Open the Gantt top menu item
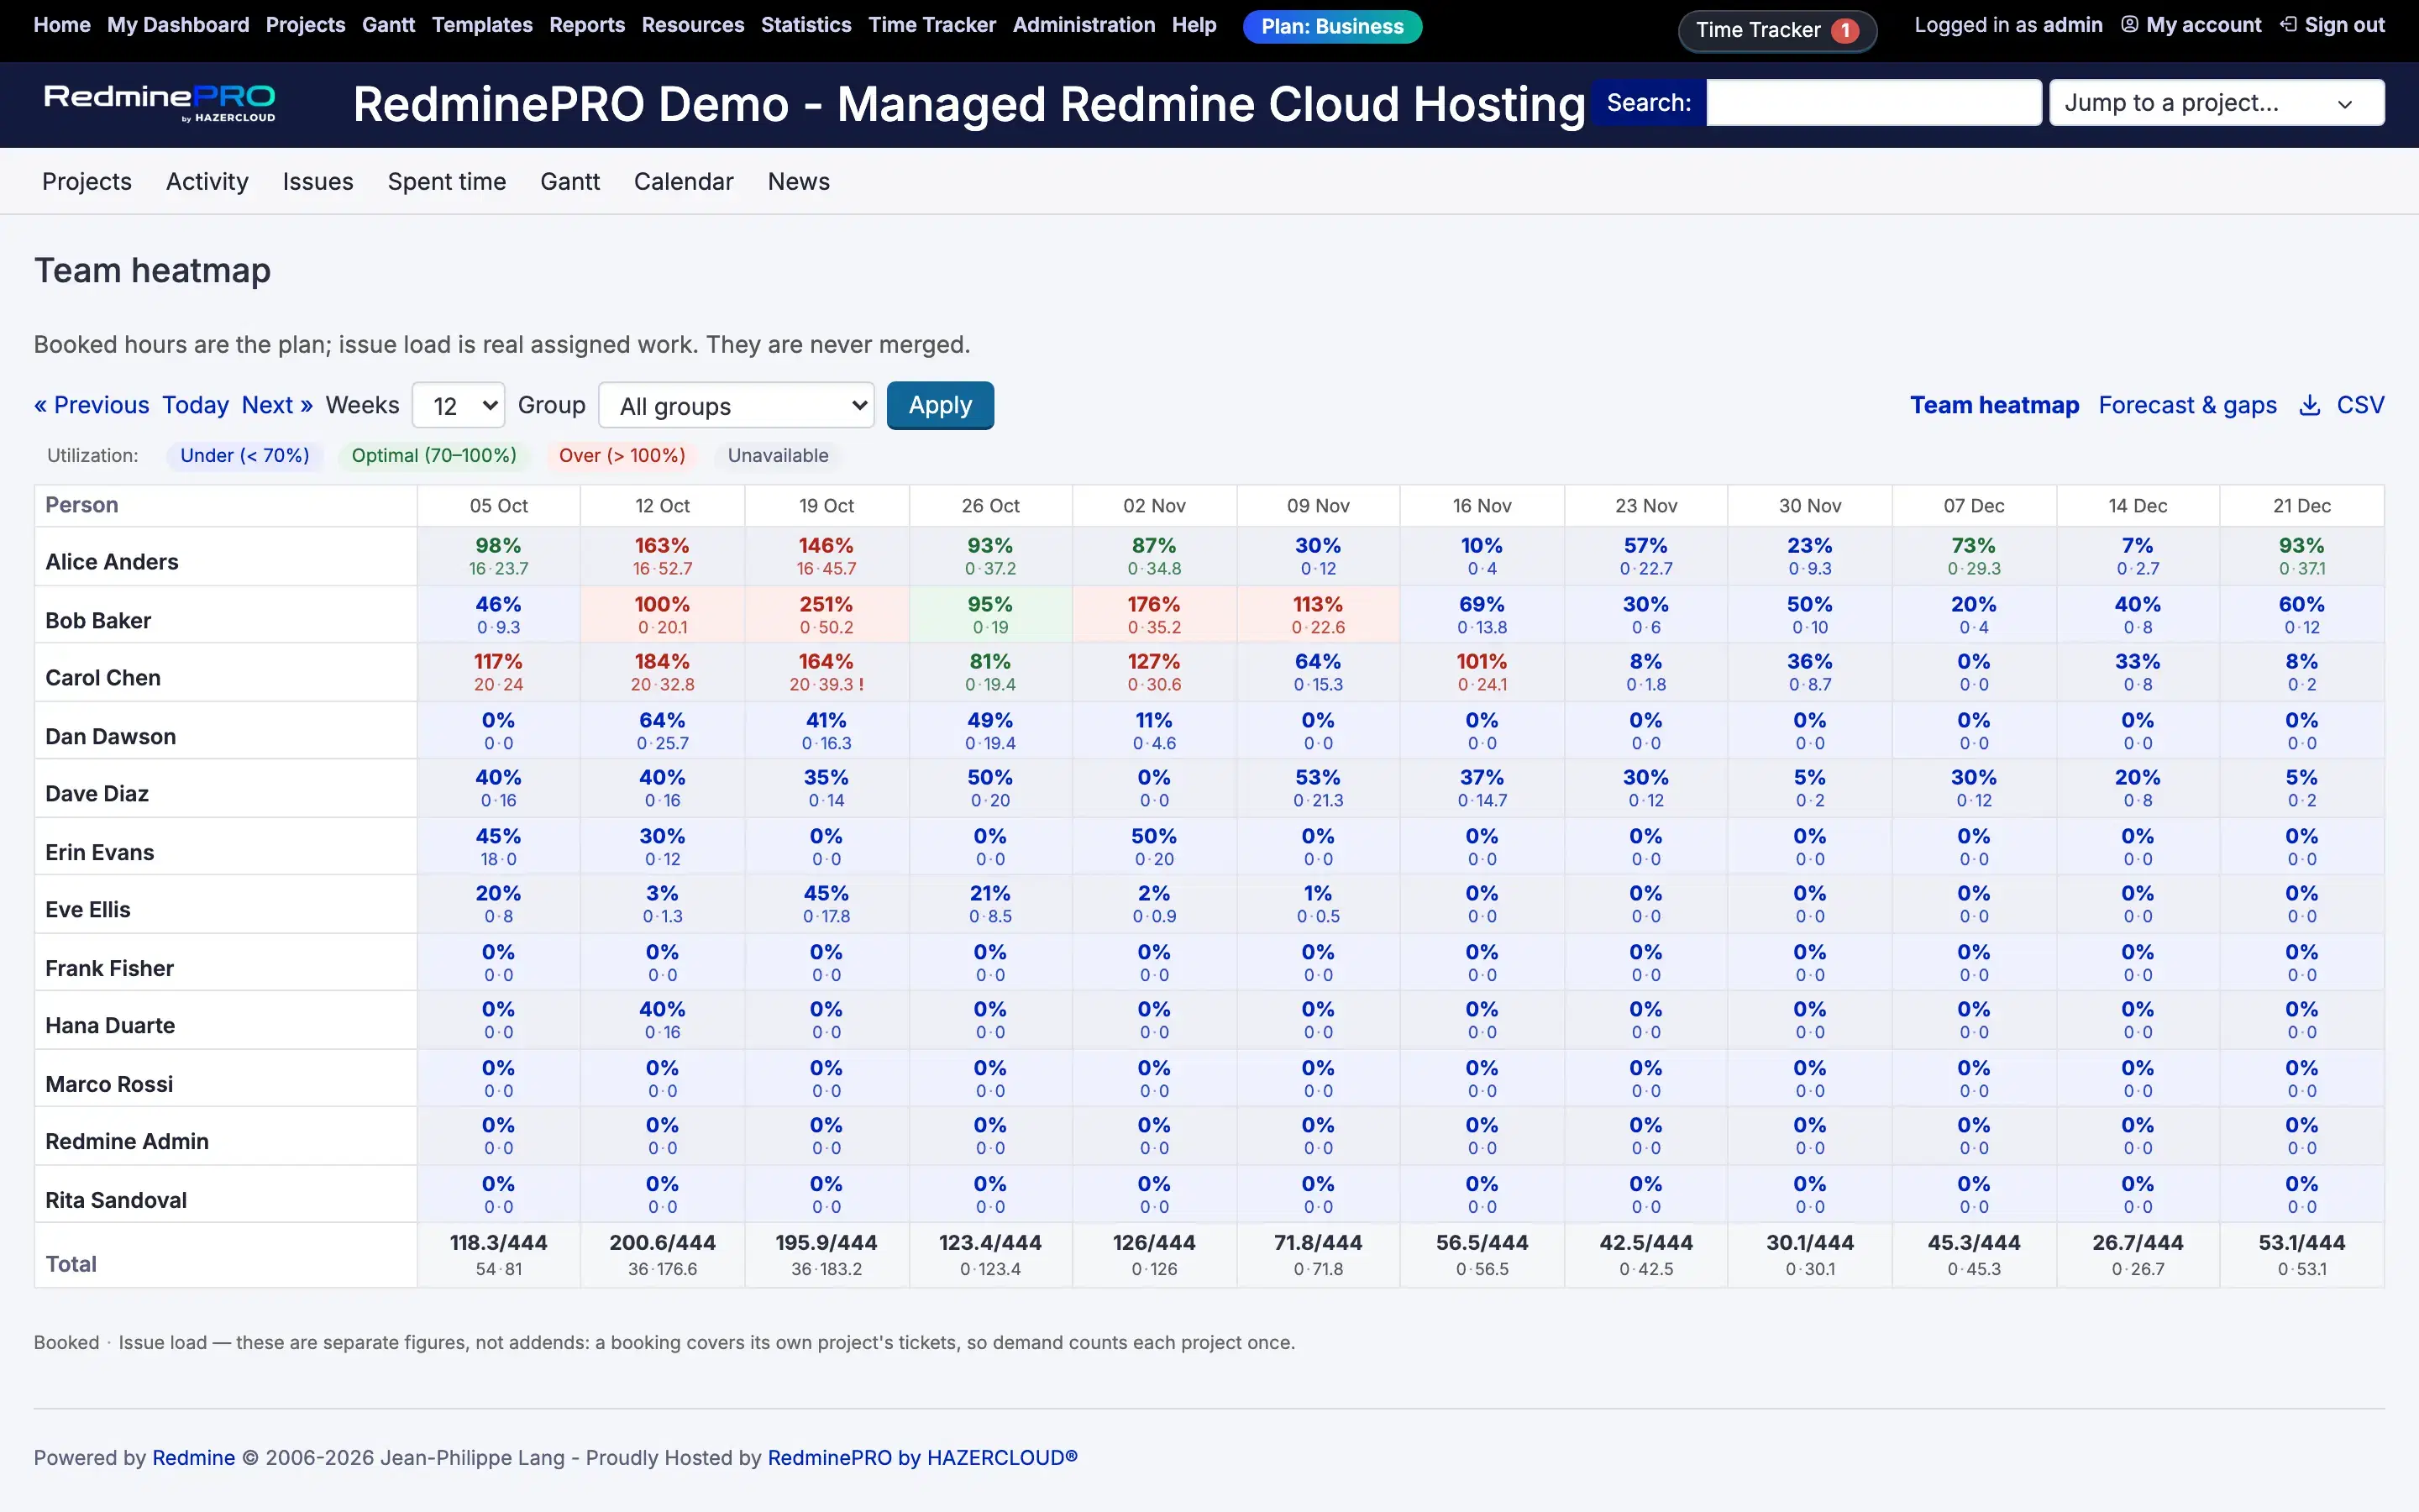The height and width of the screenshot is (1512, 2419). [x=388, y=25]
